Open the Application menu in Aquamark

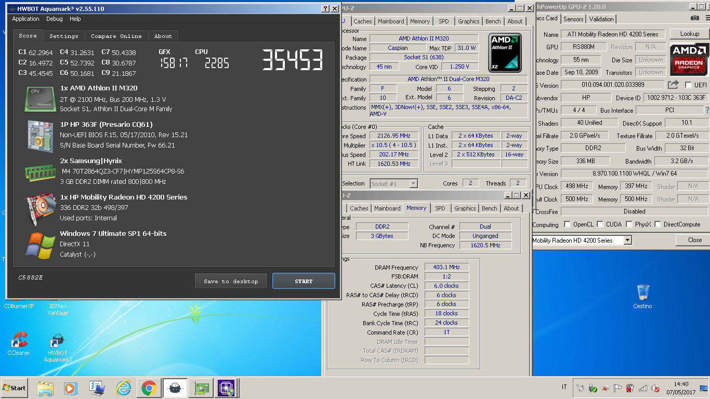[x=25, y=19]
